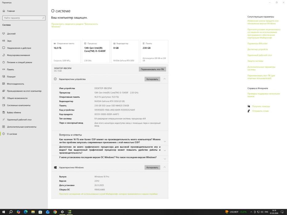
Task: Click the Settings gear in the taskbar
Action: [x=62, y=212]
